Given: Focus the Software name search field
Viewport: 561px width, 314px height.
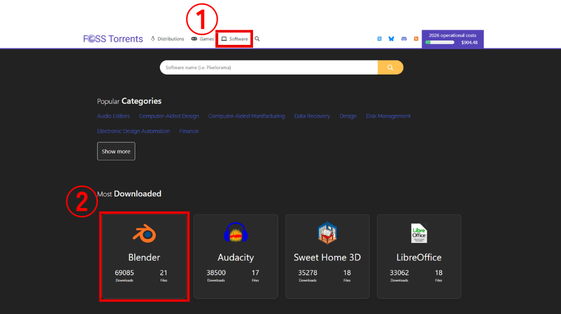Looking at the screenshot, I should [x=268, y=67].
